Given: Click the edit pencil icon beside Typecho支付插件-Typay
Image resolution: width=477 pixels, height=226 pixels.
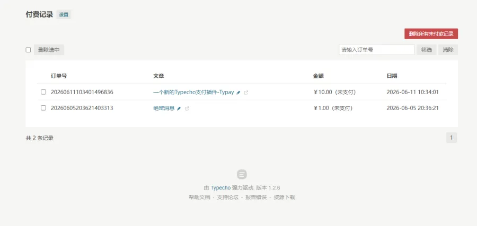Looking at the screenshot, I should [x=238, y=93].
